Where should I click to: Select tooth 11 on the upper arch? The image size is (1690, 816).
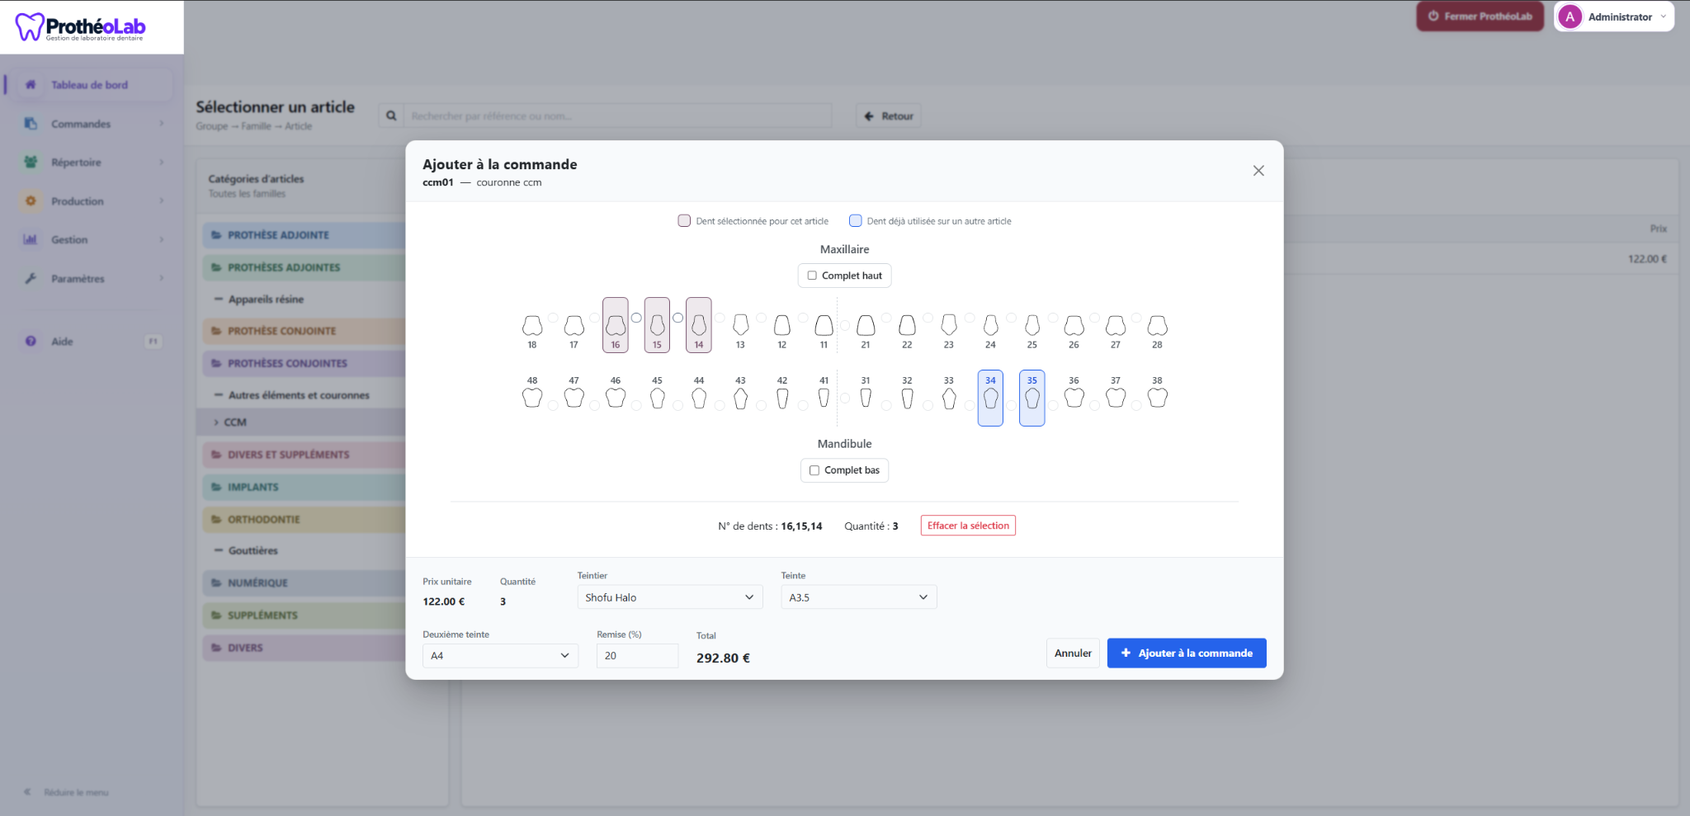click(824, 325)
